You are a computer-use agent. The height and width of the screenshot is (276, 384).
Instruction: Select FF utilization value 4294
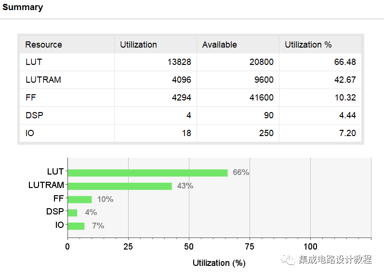[182, 98]
